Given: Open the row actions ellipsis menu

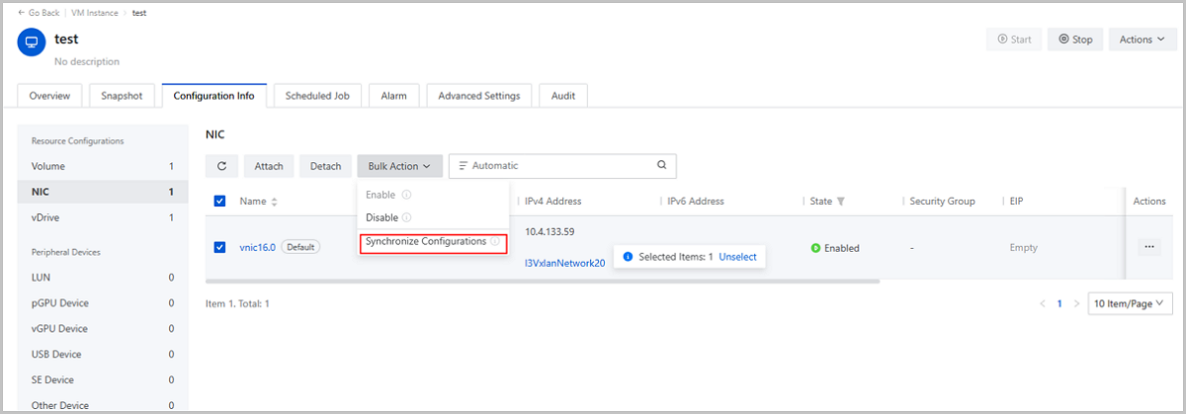Looking at the screenshot, I should [x=1148, y=247].
